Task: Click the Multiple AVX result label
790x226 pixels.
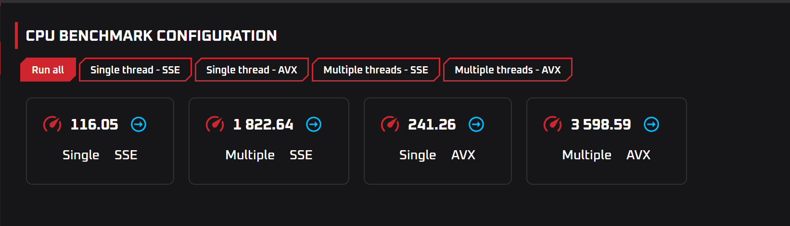Action: tap(606, 155)
